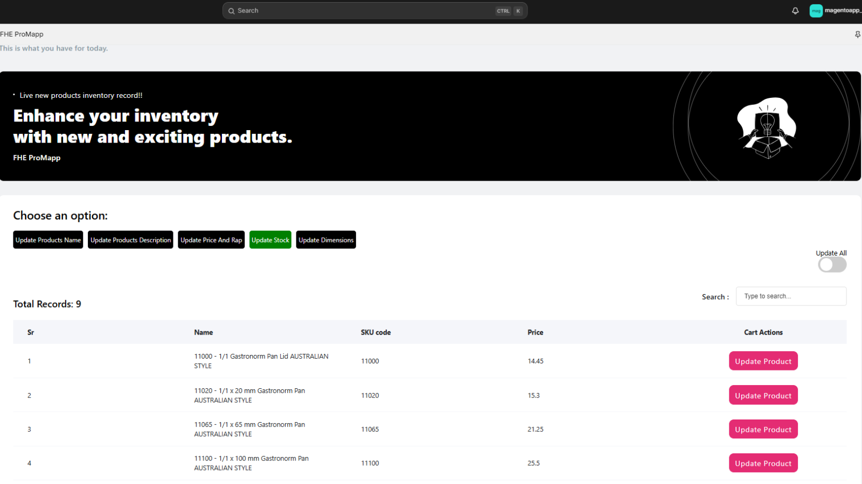Image resolution: width=862 pixels, height=484 pixels.
Task: Click the price value 25.5
Action: coord(533,463)
